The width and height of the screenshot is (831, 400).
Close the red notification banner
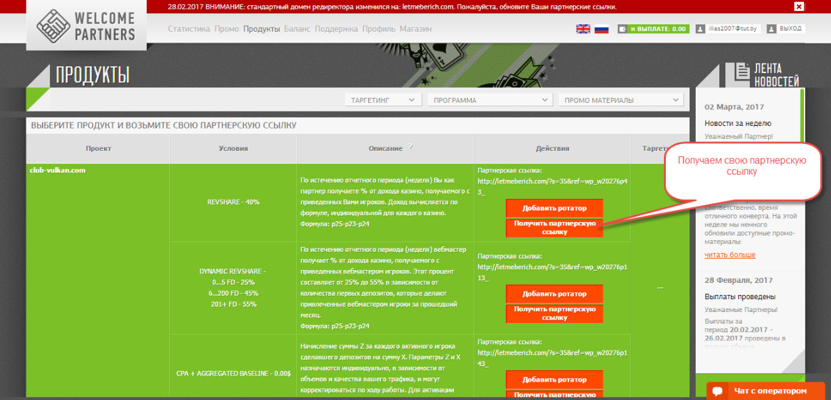point(799,6)
